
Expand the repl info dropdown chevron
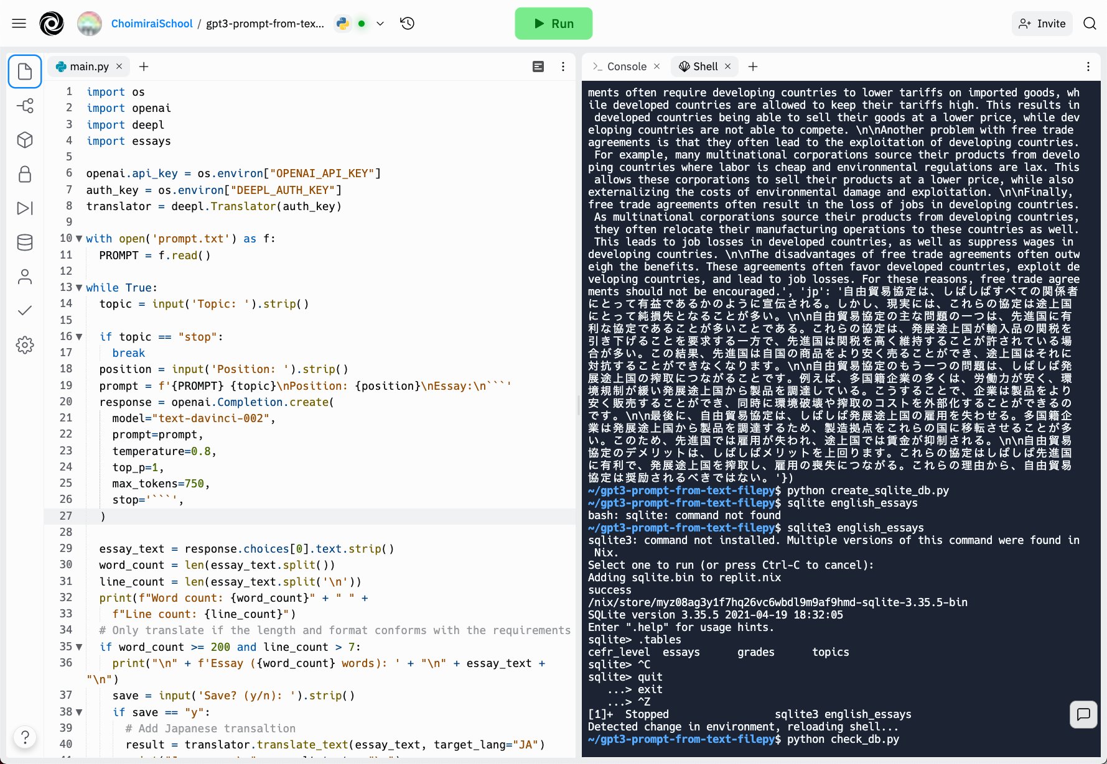point(380,24)
